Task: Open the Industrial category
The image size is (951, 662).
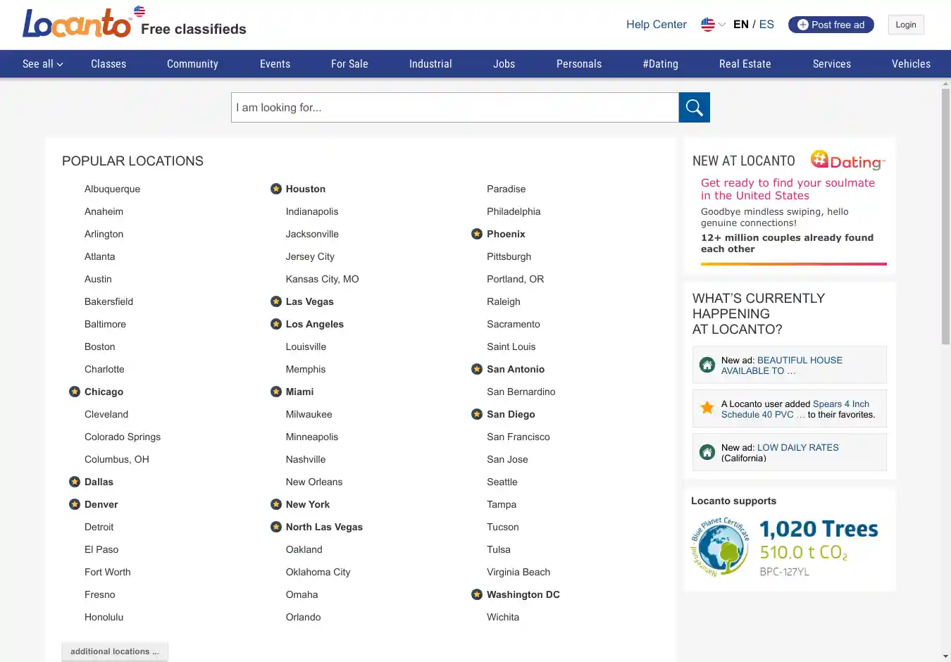Action: [430, 63]
